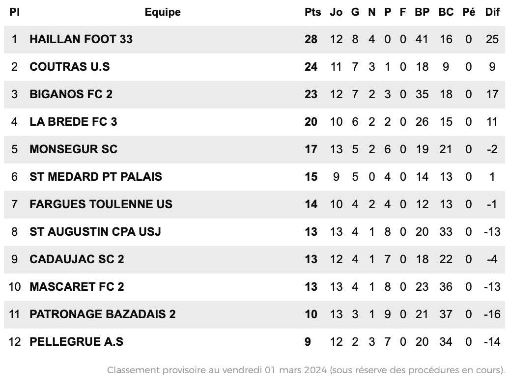The width and height of the screenshot is (509, 387).
Task: Click the BP column header
Action: pyautogui.click(x=422, y=12)
